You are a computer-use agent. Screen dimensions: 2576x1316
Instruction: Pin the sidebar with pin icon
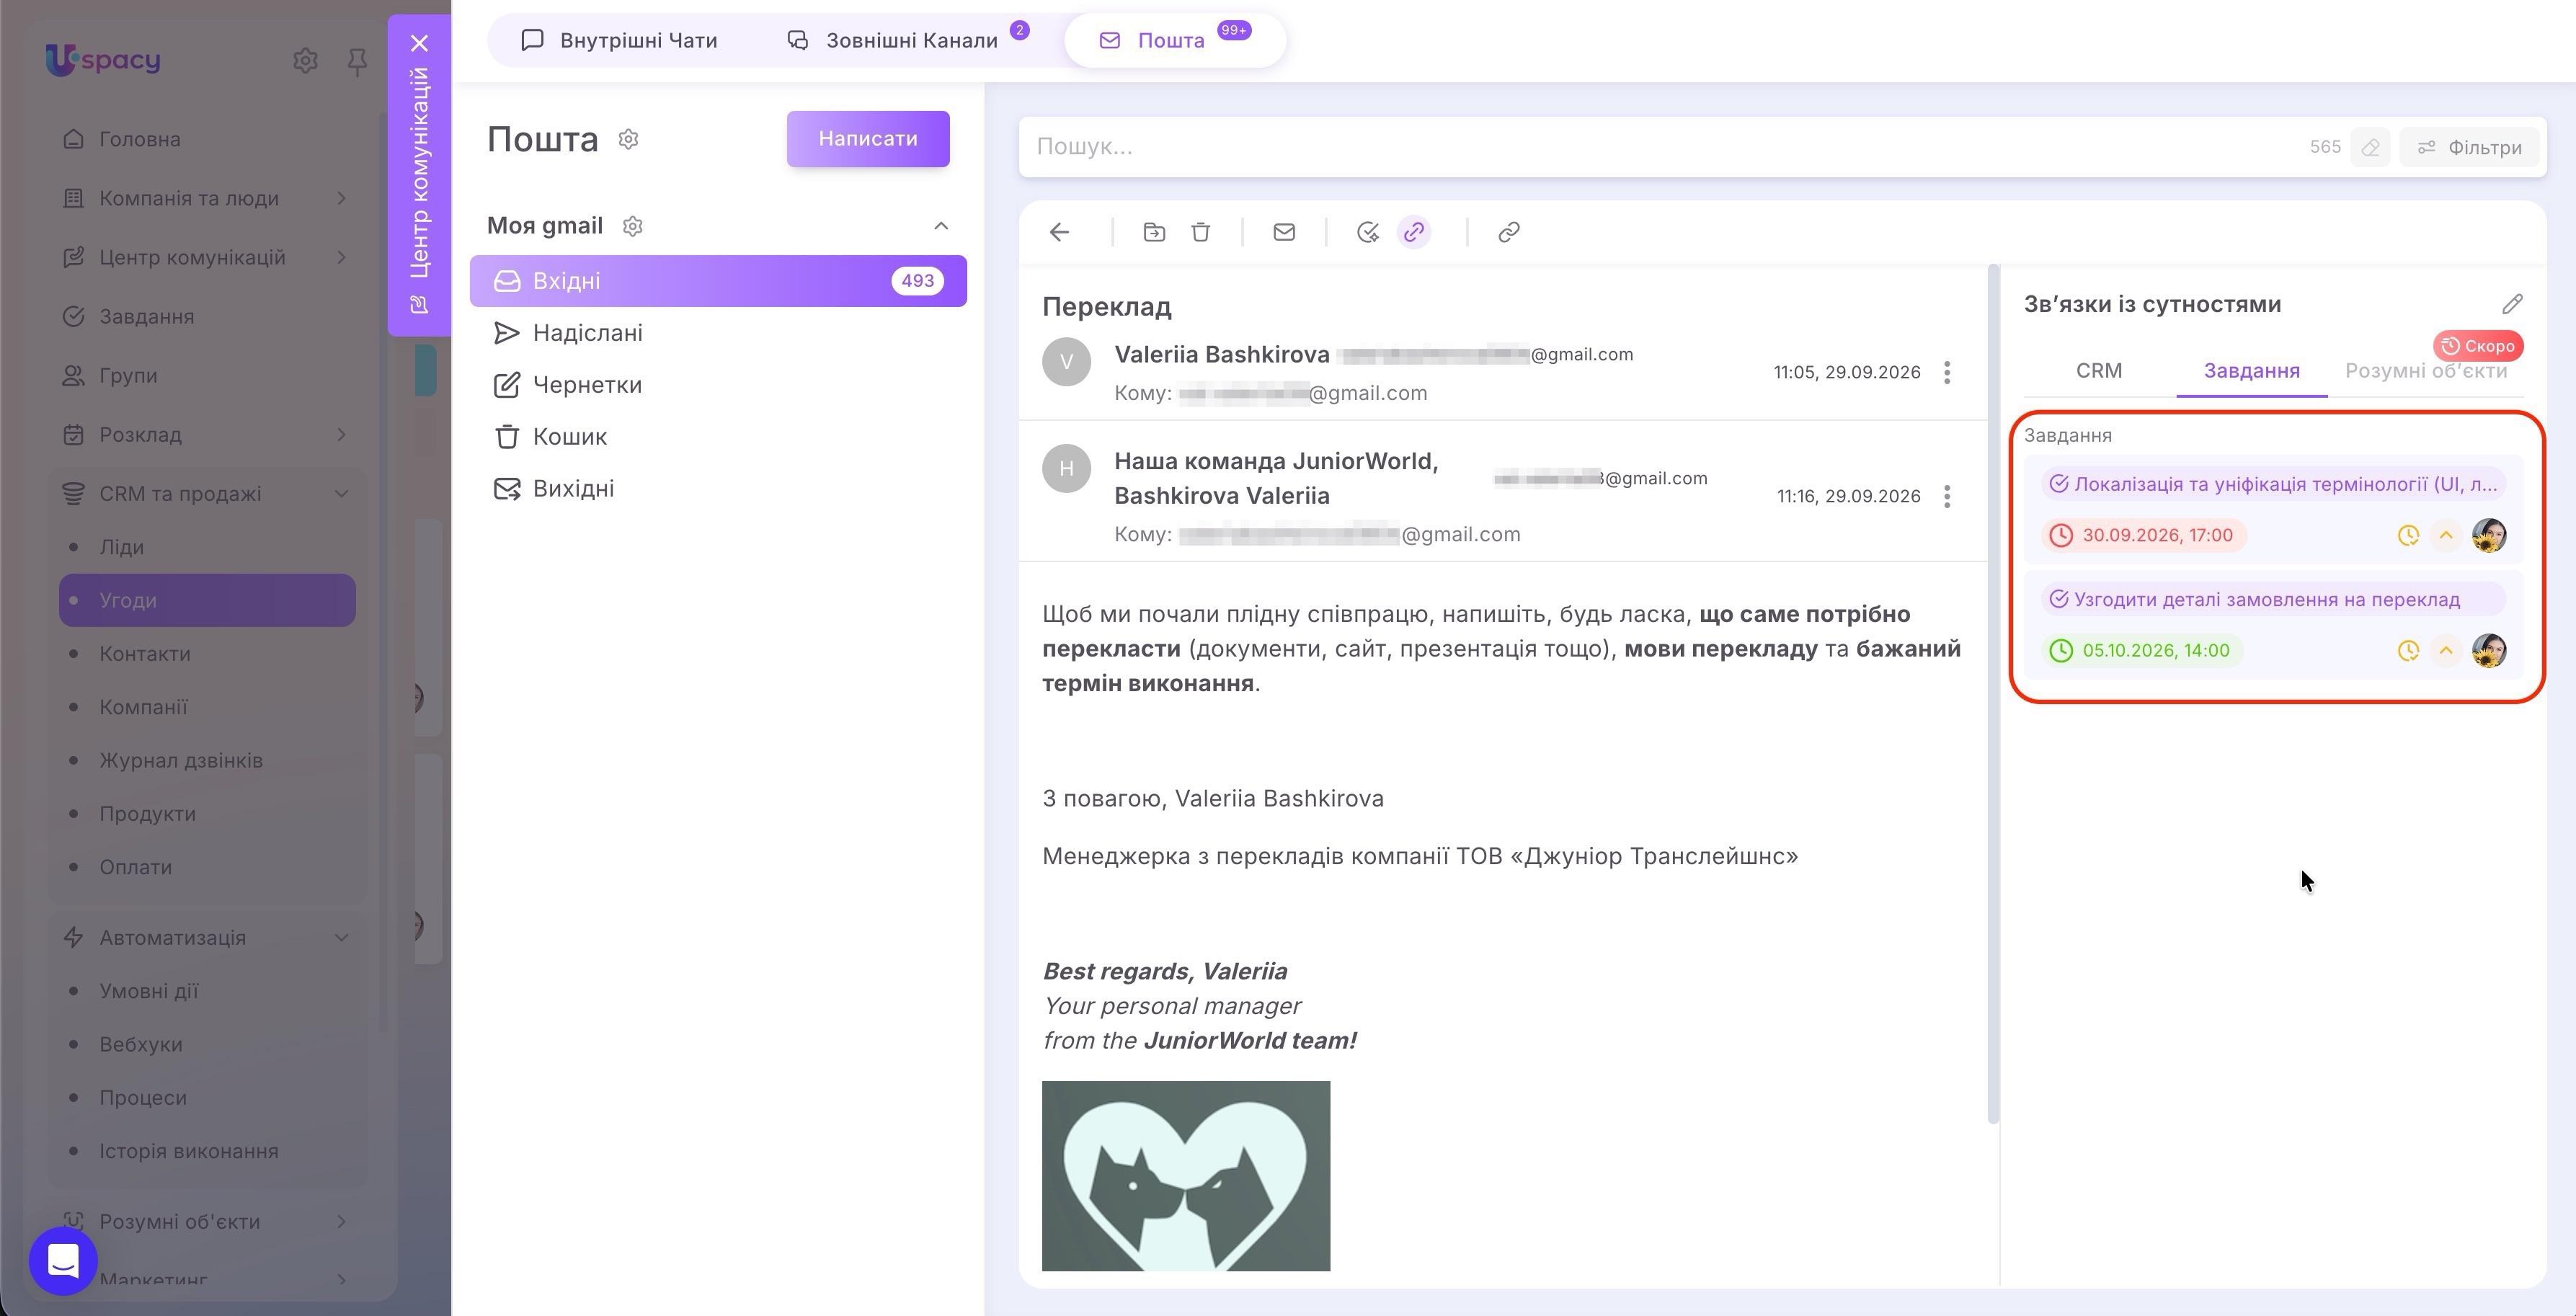pyautogui.click(x=357, y=62)
